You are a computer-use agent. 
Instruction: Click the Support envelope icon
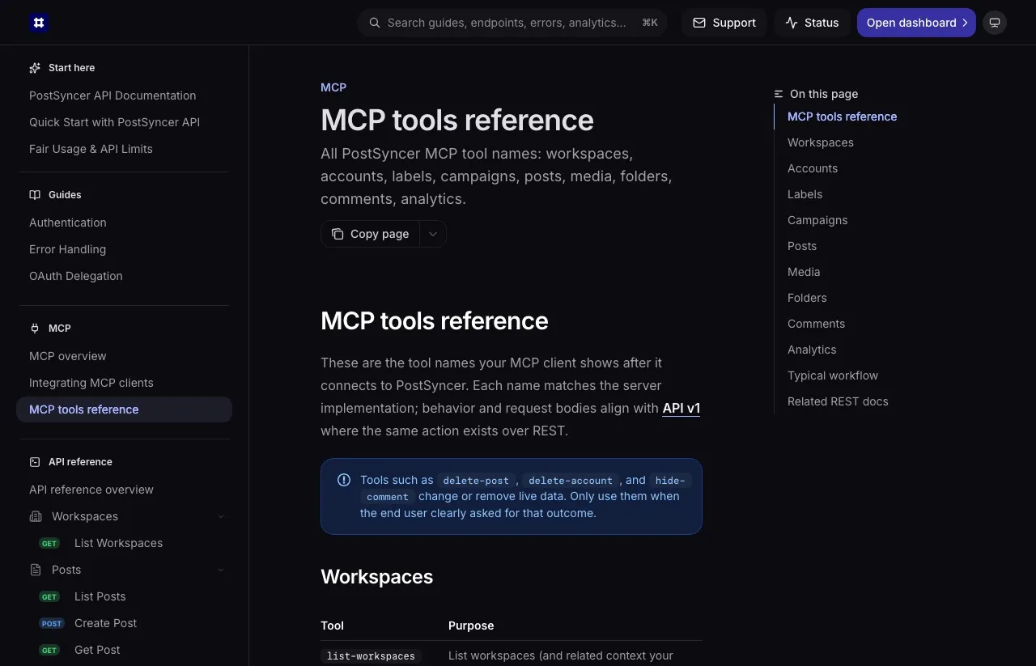pyautogui.click(x=699, y=23)
